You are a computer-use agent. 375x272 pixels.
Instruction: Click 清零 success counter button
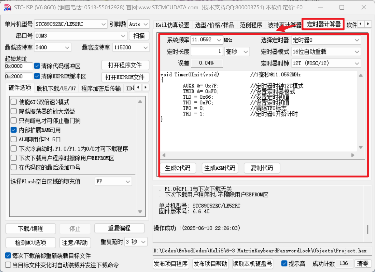pyautogui.click(x=363, y=264)
